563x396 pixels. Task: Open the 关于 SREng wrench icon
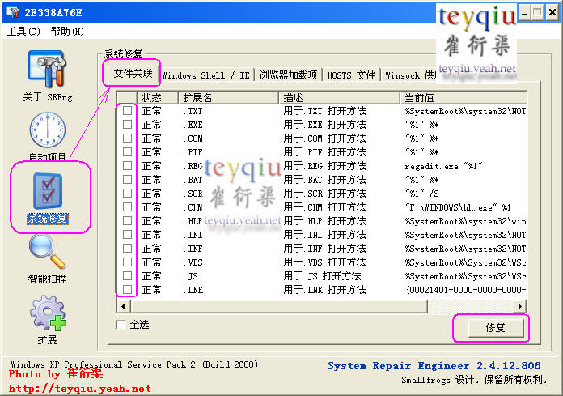point(47,68)
